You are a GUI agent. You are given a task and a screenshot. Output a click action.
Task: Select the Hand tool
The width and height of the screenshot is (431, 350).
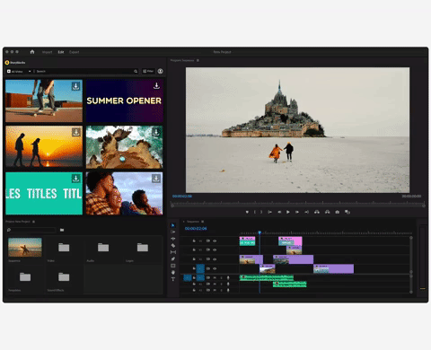pyautogui.click(x=173, y=272)
